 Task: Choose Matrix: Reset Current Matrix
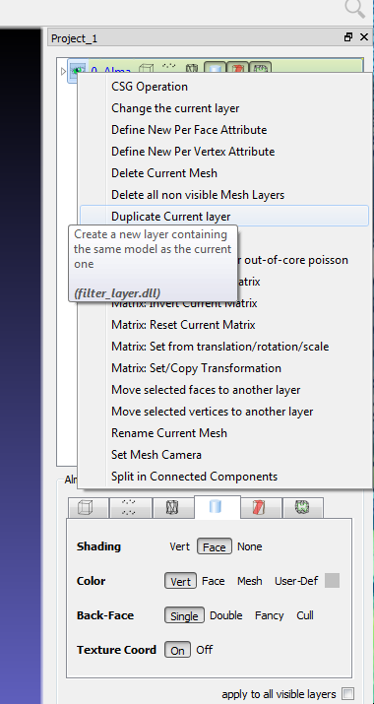[224, 325]
